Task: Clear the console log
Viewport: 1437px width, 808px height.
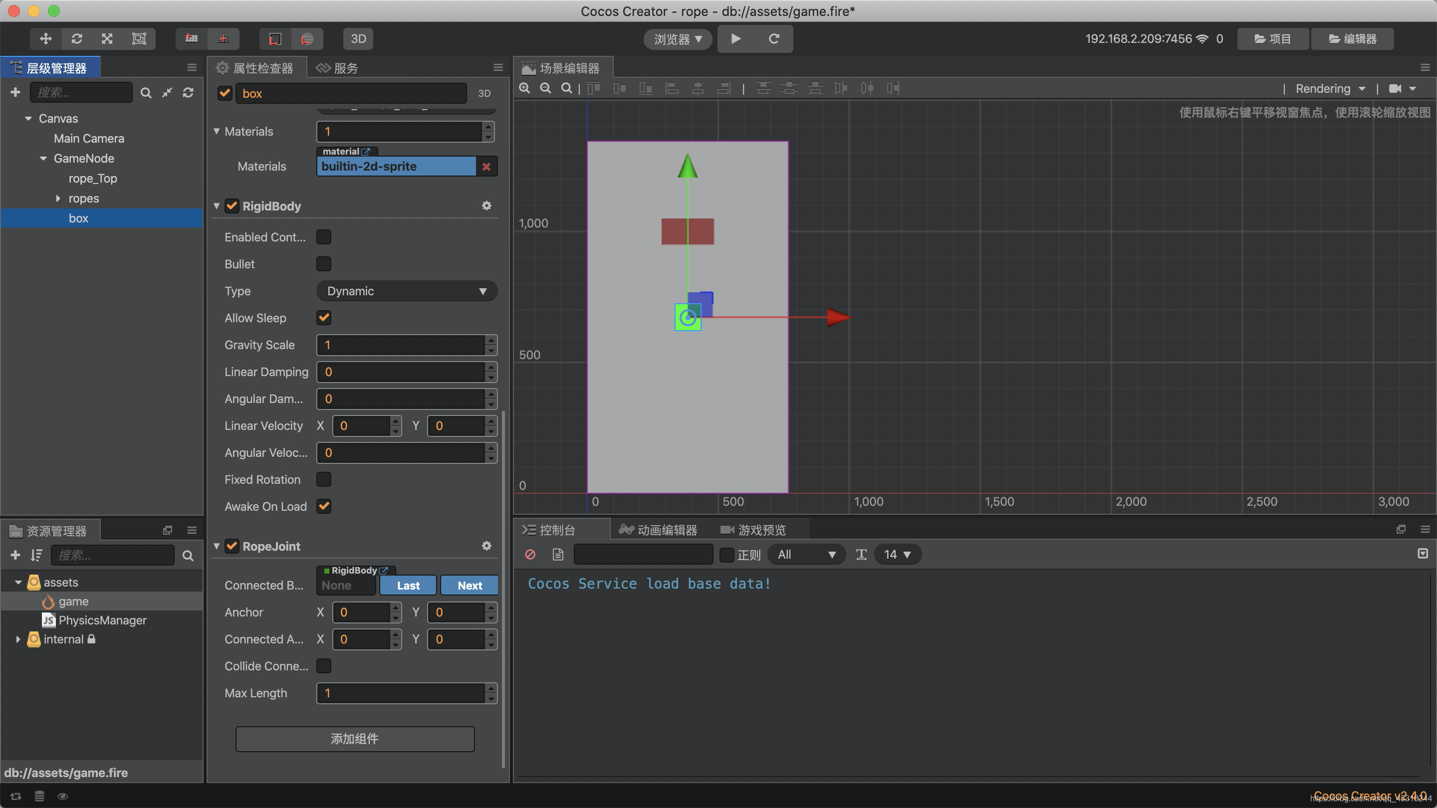Action: point(530,554)
